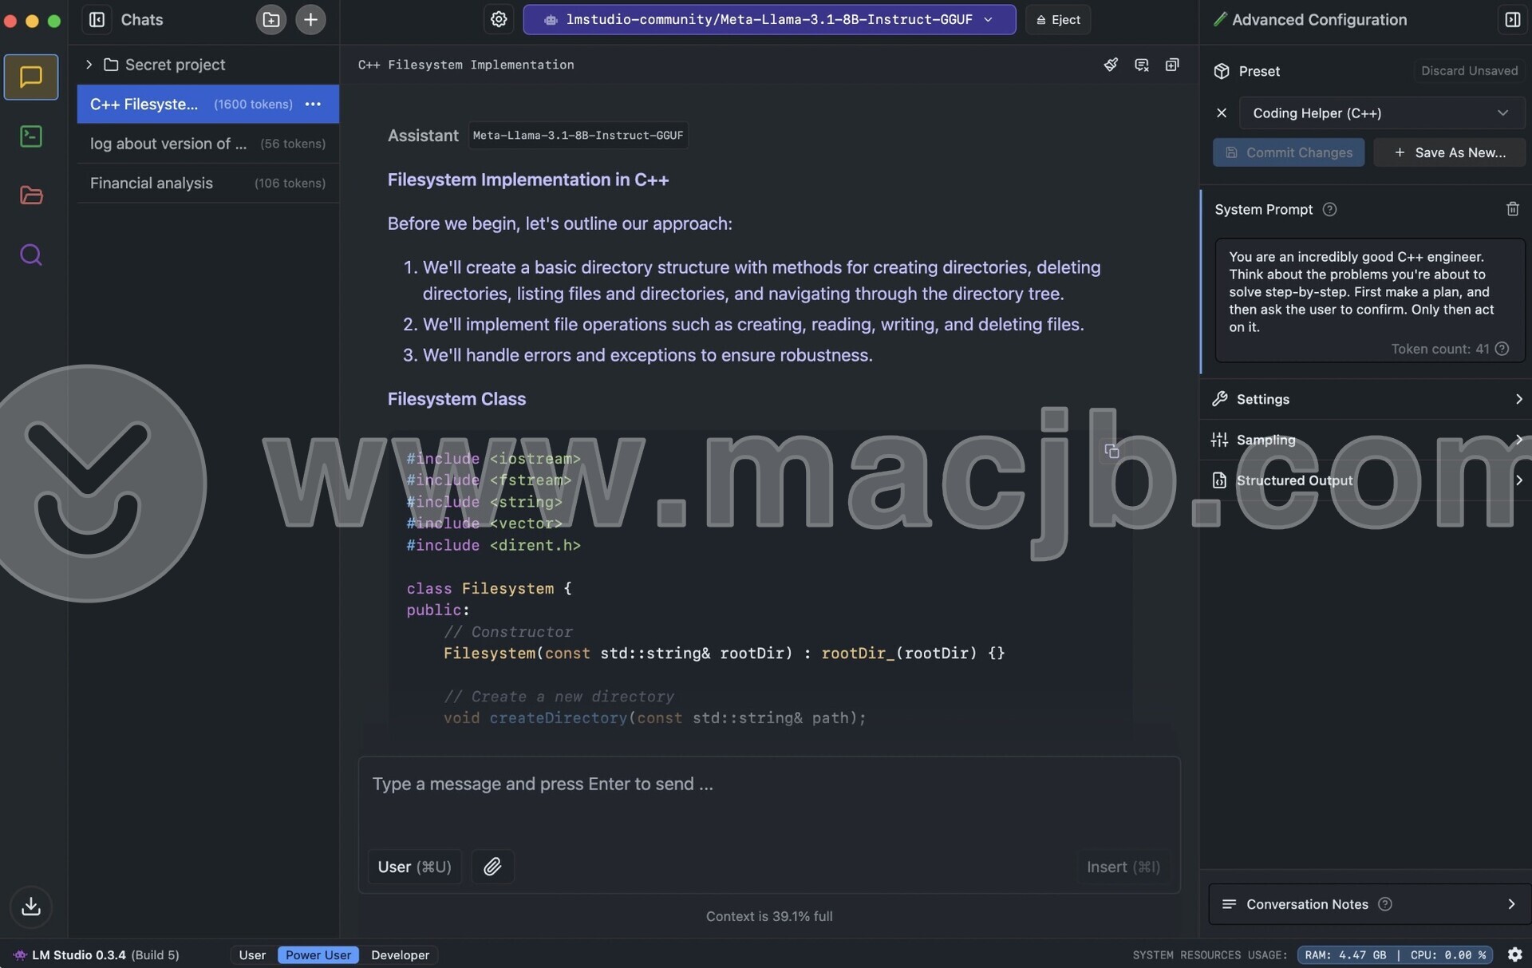Clear the selected preset with X
This screenshot has width=1532, height=968.
click(x=1222, y=113)
